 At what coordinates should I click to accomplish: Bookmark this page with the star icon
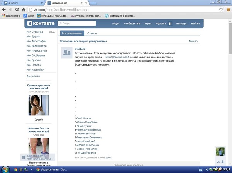(x=221, y=10)
